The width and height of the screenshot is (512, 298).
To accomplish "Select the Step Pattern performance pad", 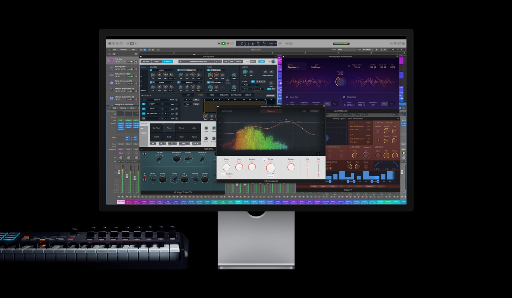I will coord(156,128).
